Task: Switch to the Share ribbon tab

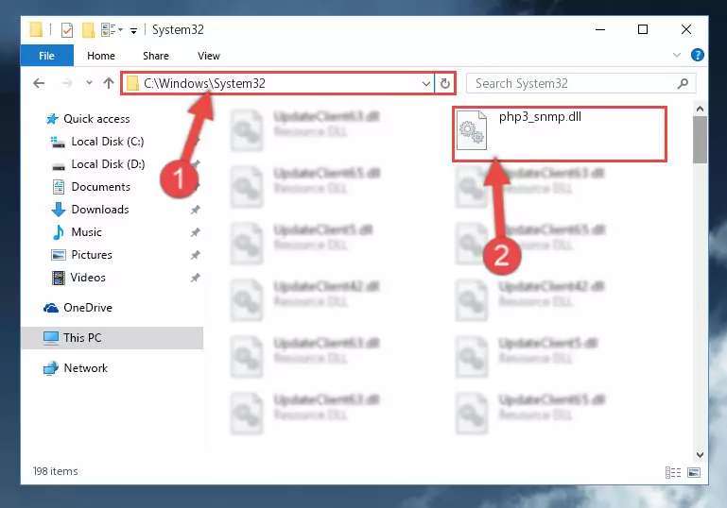Action: tap(156, 56)
